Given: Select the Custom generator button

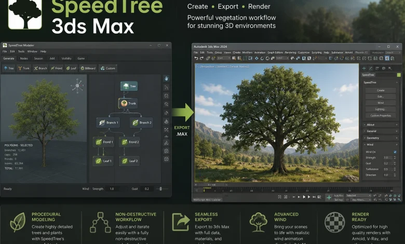Looking at the screenshot, I should point(107,69).
